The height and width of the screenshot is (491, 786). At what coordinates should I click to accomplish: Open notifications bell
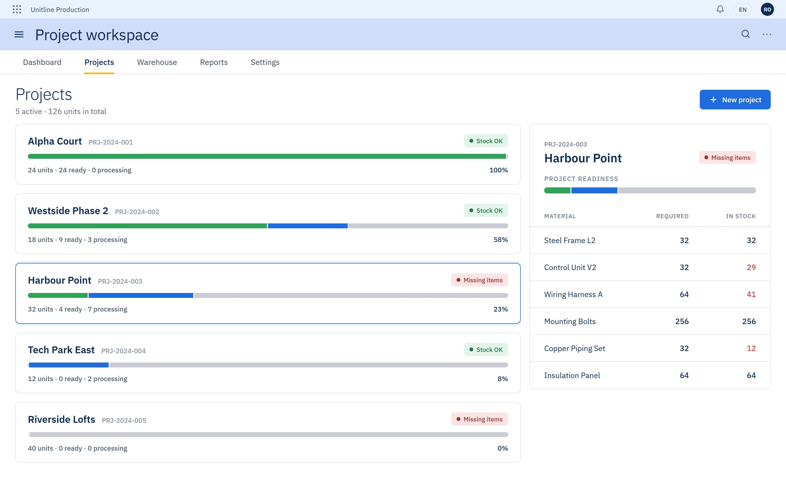click(x=720, y=10)
